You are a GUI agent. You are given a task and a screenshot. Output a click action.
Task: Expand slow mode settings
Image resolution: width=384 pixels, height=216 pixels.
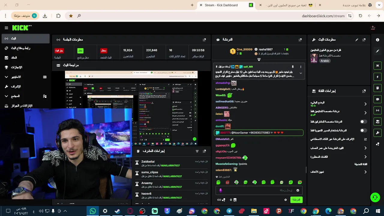(x=365, y=104)
